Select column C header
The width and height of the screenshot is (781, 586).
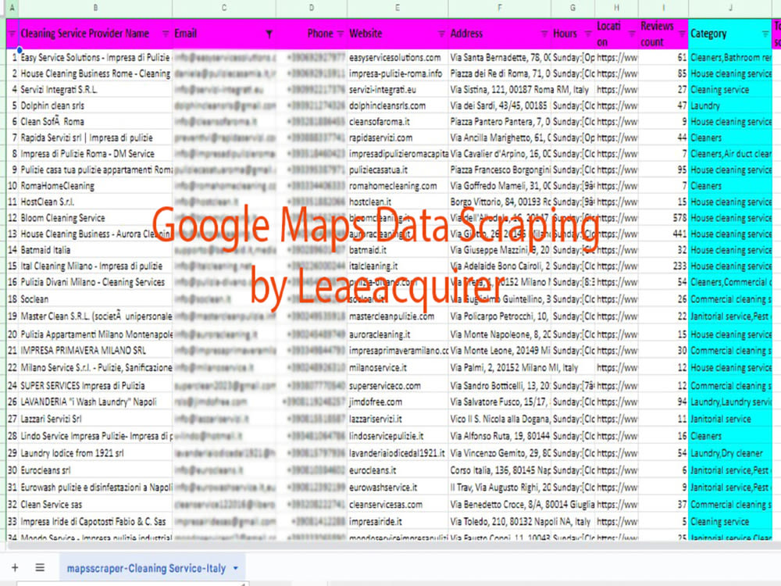(224, 8)
